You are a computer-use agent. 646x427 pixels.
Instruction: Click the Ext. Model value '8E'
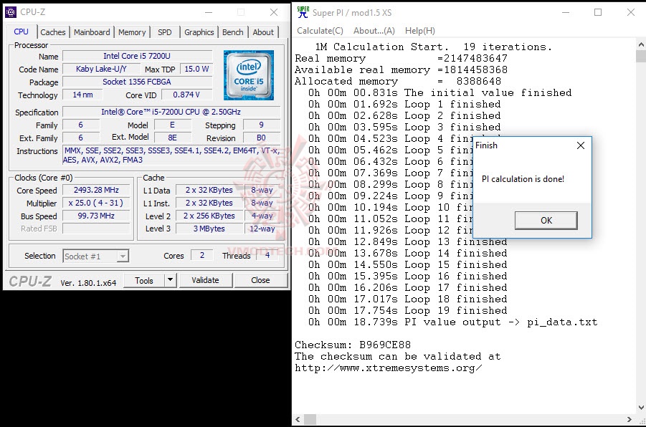click(172, 138)
